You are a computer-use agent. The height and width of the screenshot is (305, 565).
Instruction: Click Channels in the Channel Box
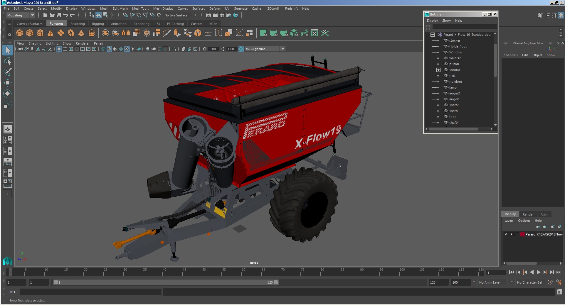510,55
